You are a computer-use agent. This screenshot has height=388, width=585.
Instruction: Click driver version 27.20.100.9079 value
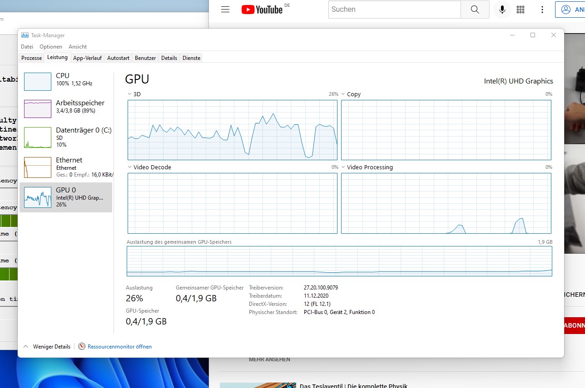coord(321,288)
